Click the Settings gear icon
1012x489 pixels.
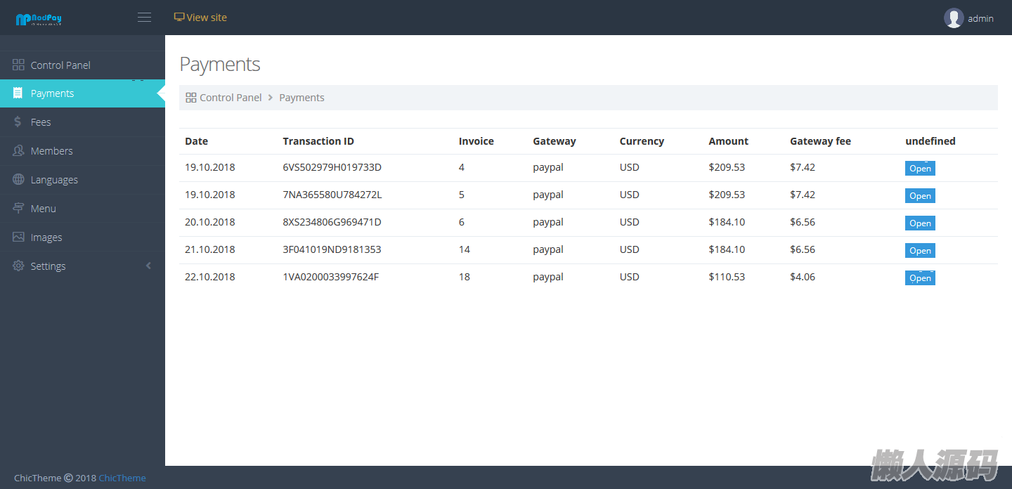(18, 266)
